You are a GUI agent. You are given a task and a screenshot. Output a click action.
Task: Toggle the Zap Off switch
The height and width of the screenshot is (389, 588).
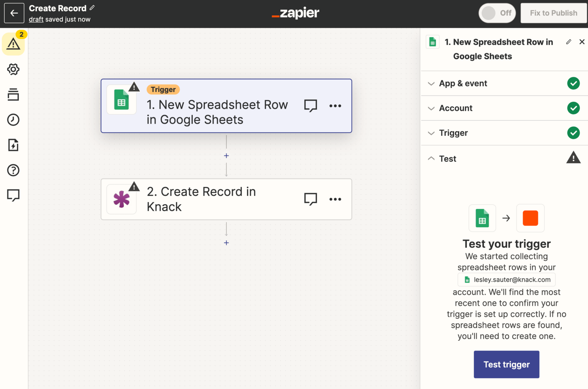497,13
